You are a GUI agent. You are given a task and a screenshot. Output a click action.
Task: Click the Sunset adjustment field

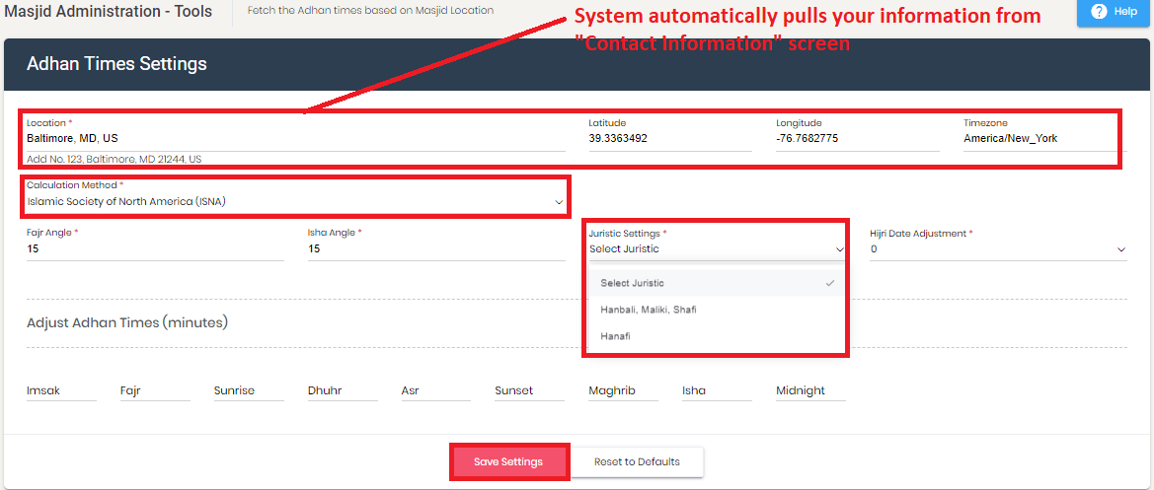pos(529,390)
